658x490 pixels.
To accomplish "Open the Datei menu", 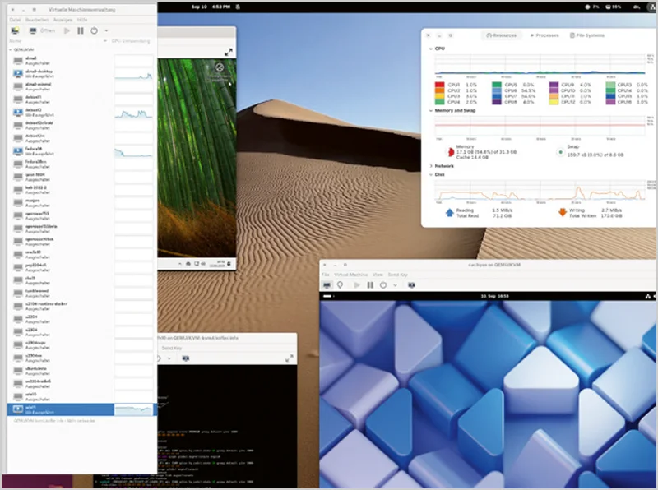I will click(16, 18).
